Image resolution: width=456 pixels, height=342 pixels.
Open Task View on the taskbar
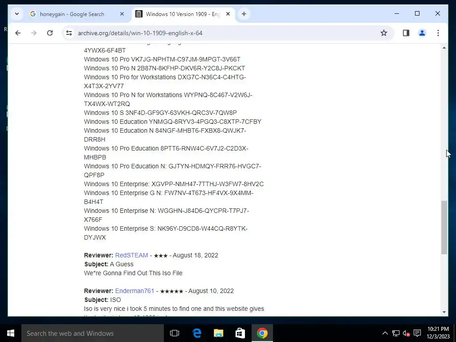click(175, 333)
